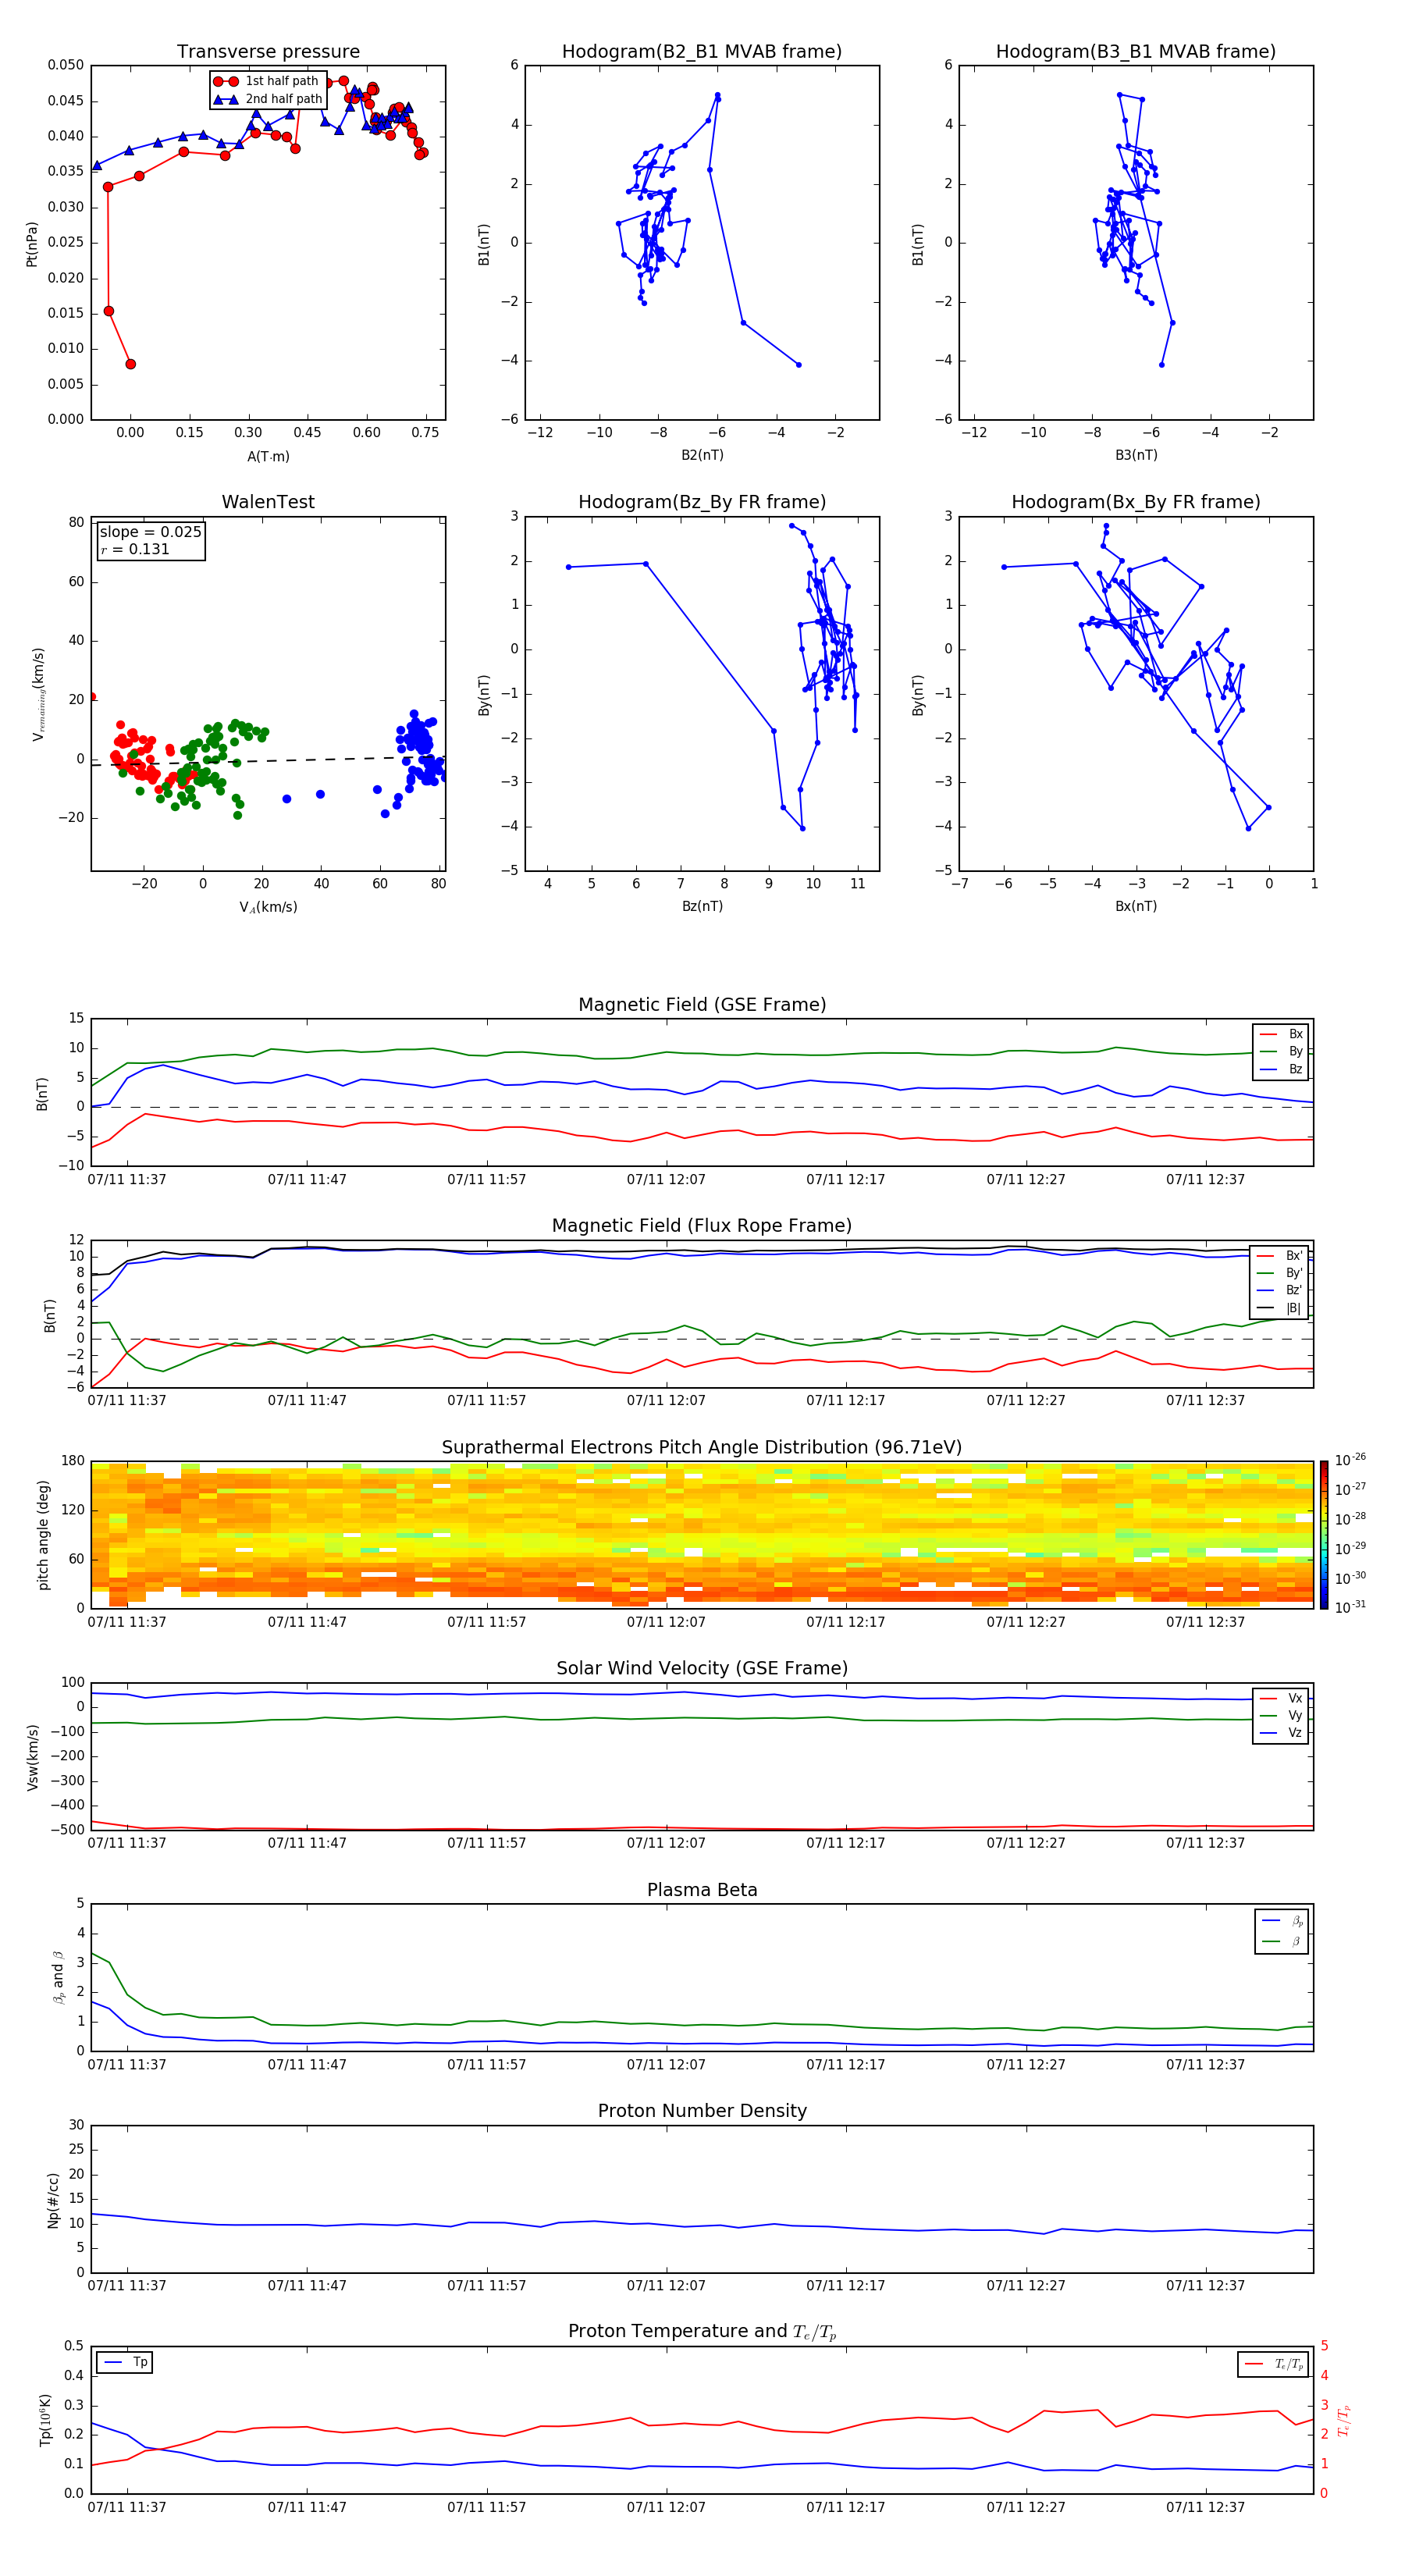The image size is (1405, 2576).
Task: Click the 'Bz(nT)' axis label
Action: point(702,906)
